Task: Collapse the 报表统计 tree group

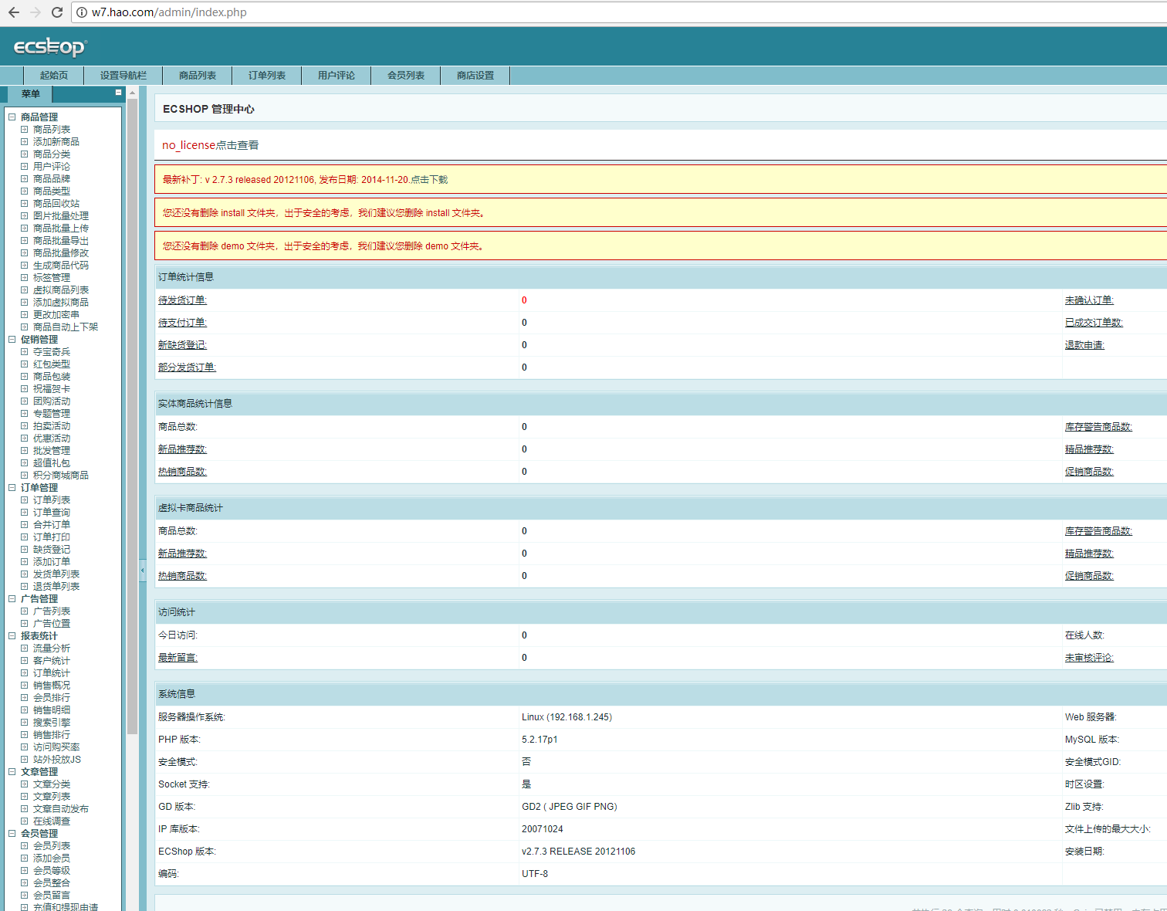Action: (x=12, y=636)
